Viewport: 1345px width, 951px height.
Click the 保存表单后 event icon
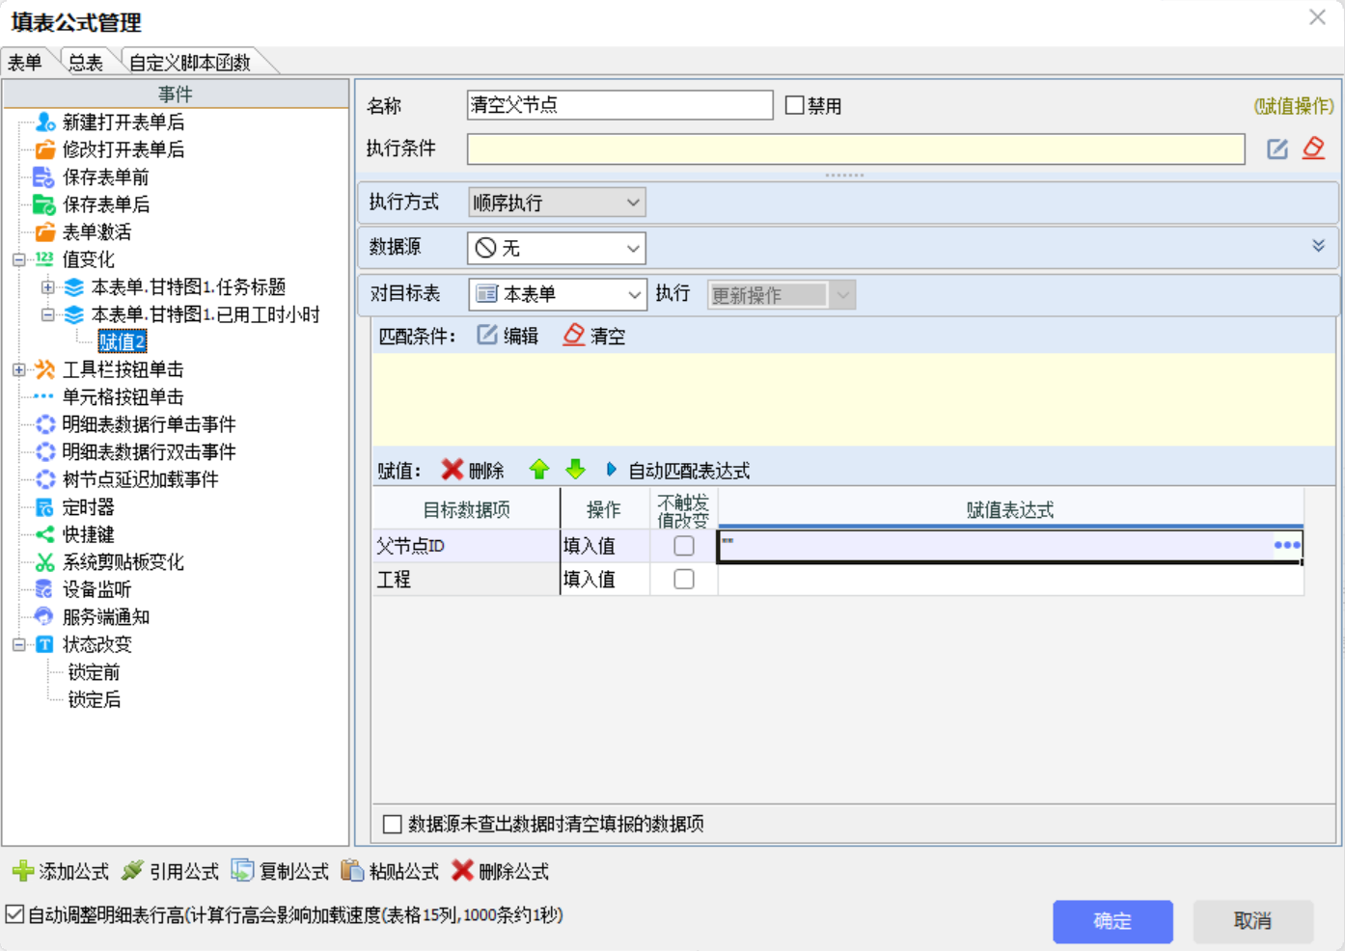43,204
